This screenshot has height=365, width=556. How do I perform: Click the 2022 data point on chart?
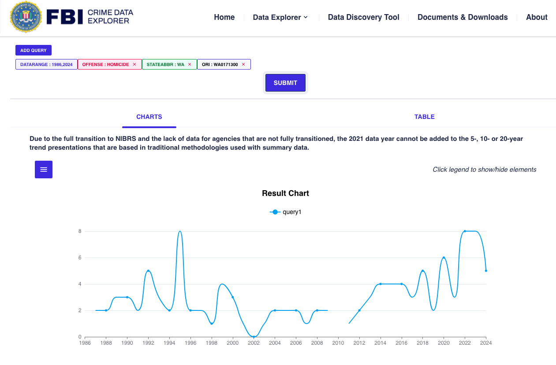coord(465,231)
